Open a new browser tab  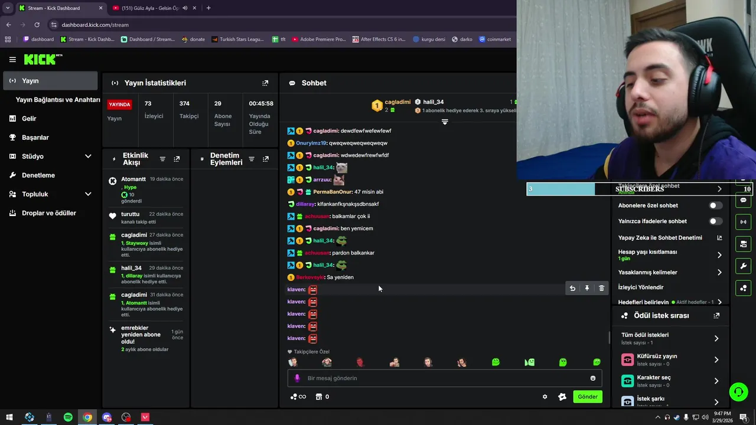point(208,8)
